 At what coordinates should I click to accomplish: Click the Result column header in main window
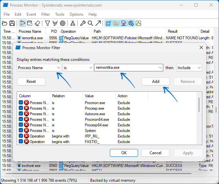[x=182, y=31]
